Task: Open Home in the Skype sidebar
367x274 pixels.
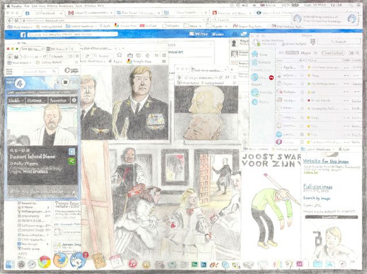Action: pyautogui.click(x=259, y=54)
